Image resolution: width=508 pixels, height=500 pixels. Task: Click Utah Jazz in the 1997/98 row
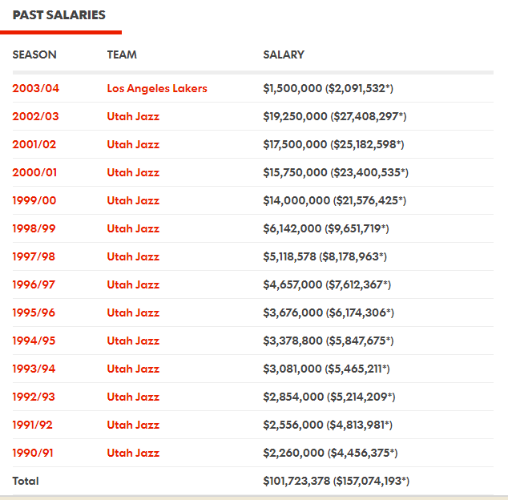(x=133, y=256)
